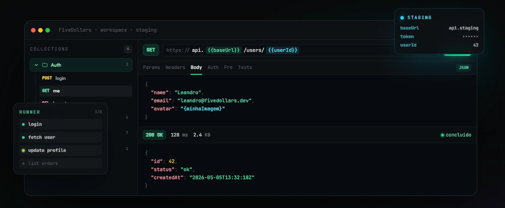Click the masked token value dots

pyautogui.click(x=470, y=36)
